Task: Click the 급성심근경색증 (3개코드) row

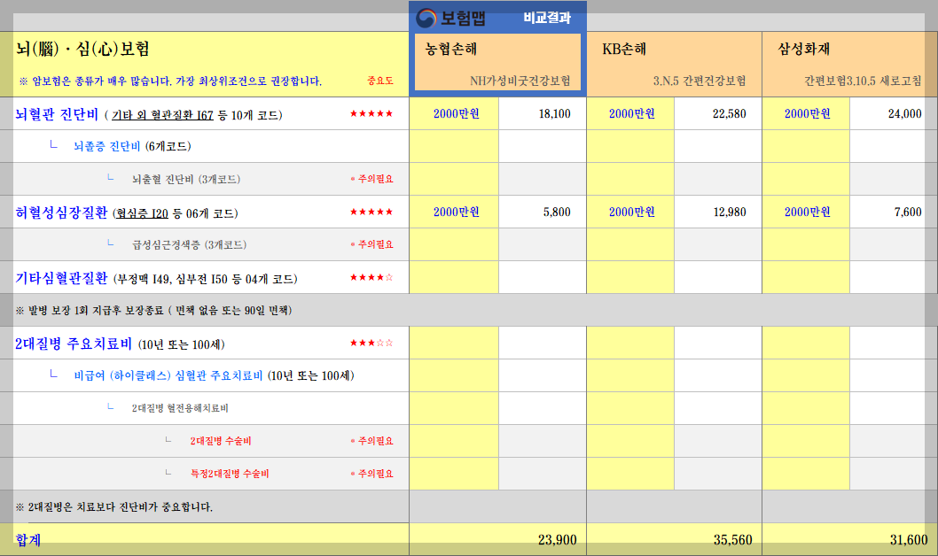Action: tap(189, 245)
